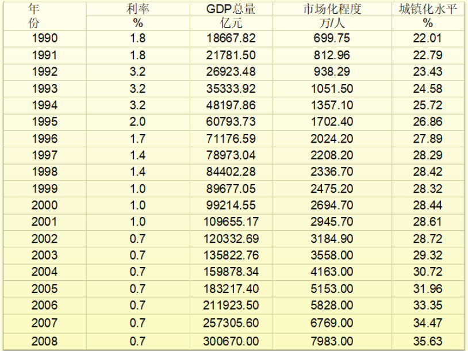Viewport: 468px width, 351px height.
Task: Select the year cell 2001
Action: pos(45,222)
